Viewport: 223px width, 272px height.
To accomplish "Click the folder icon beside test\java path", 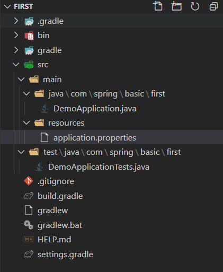I will (34, 152).
